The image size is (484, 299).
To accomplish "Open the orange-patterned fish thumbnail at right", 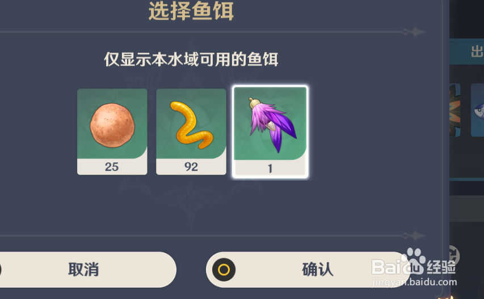I will [455, 110].
